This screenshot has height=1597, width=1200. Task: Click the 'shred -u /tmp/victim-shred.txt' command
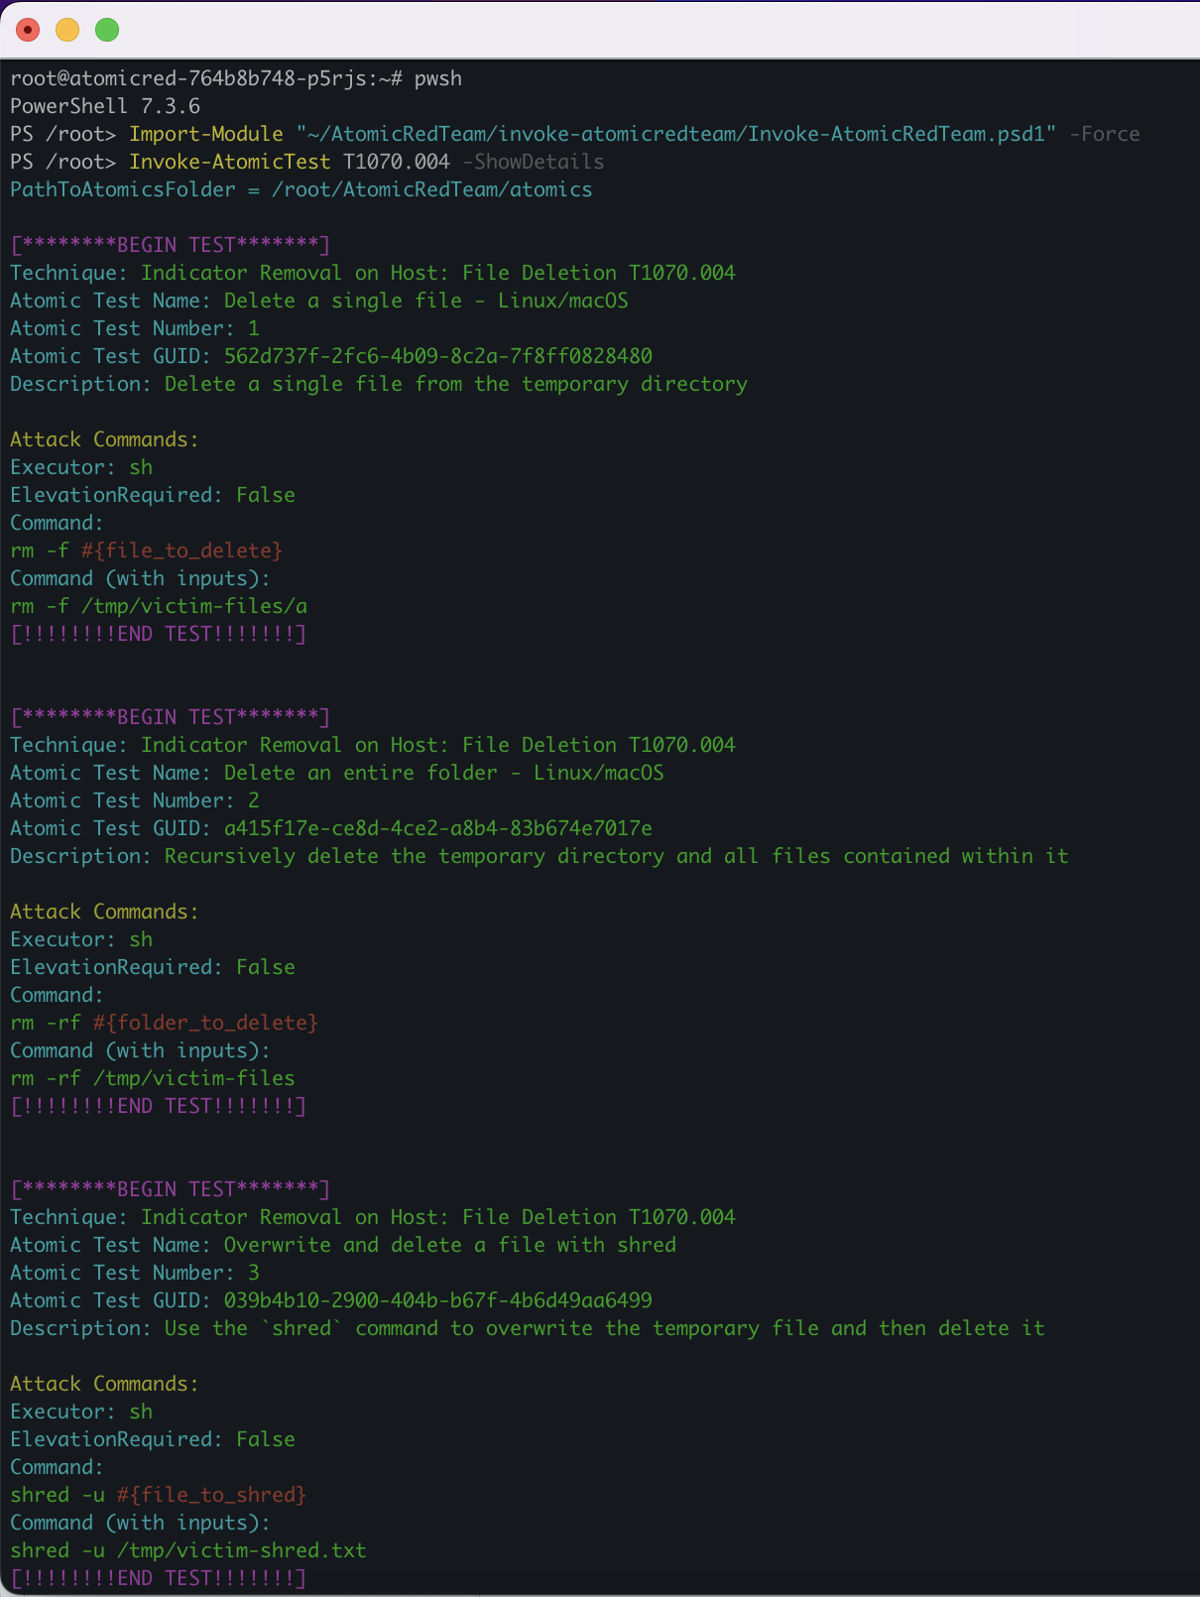[188, 1550]
